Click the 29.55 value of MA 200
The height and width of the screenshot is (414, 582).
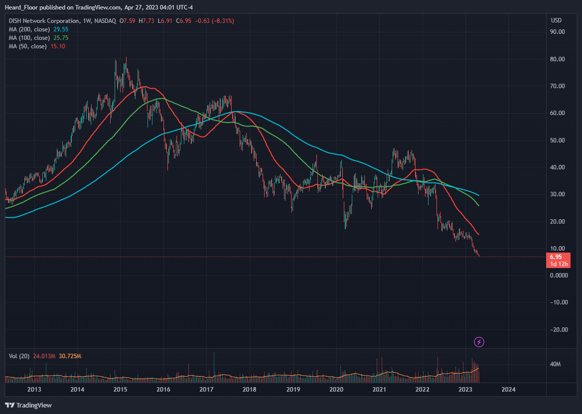pos(61,29)
